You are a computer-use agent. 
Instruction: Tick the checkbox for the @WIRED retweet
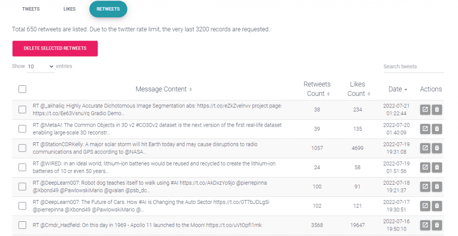tap(22, 167)
